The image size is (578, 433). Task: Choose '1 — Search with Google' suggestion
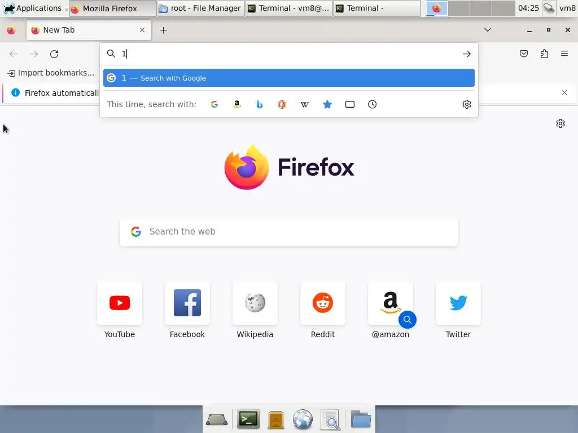(288, 78)
